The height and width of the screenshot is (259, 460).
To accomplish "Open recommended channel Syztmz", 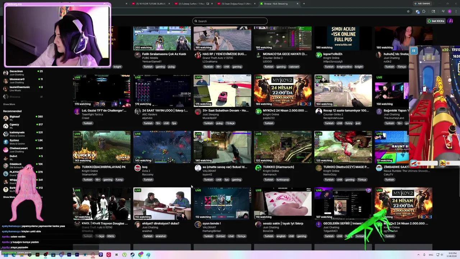I will tap(23, 142).
